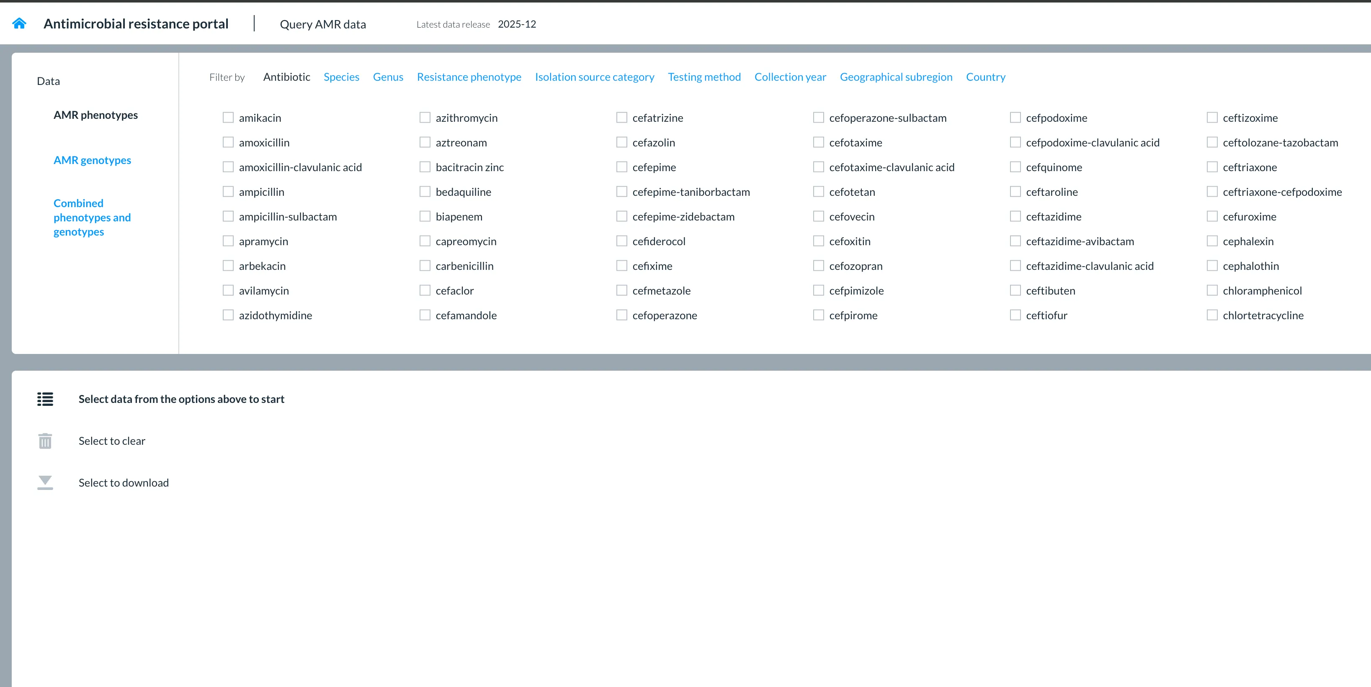Click the chlortetracycline label

click(x=1263, y=315)
